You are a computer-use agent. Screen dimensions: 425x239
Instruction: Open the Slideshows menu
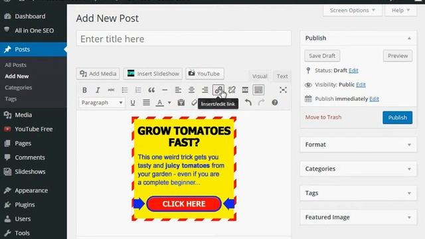pos(33,172)
